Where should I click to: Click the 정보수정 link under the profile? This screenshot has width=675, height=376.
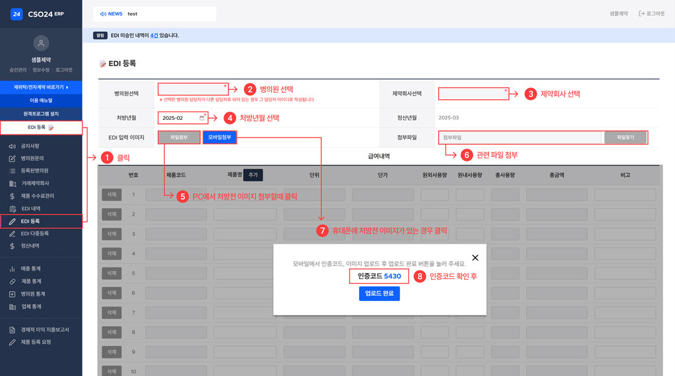click(41, 70)
